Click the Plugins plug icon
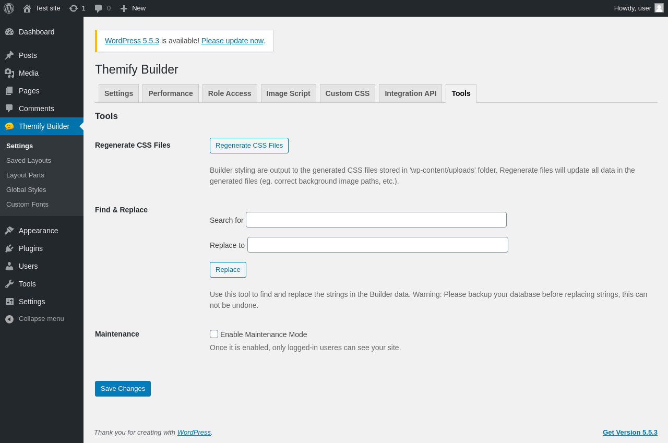Image resolution: width=668 pixels, height=443 pixels. pos(9,248)
